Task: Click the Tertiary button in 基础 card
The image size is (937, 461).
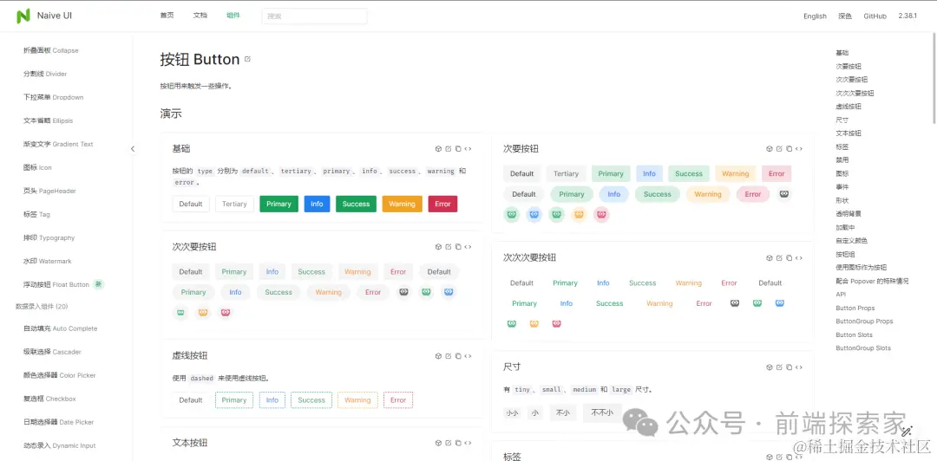Action: [234, 205]
